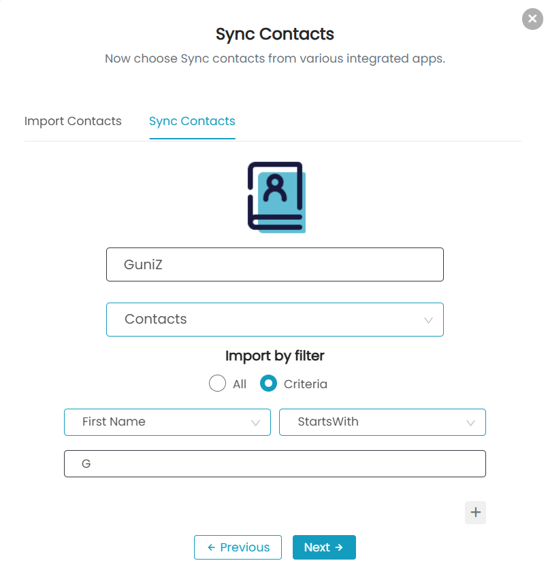Open the StartsWith condition dropdown

(383, 422)
